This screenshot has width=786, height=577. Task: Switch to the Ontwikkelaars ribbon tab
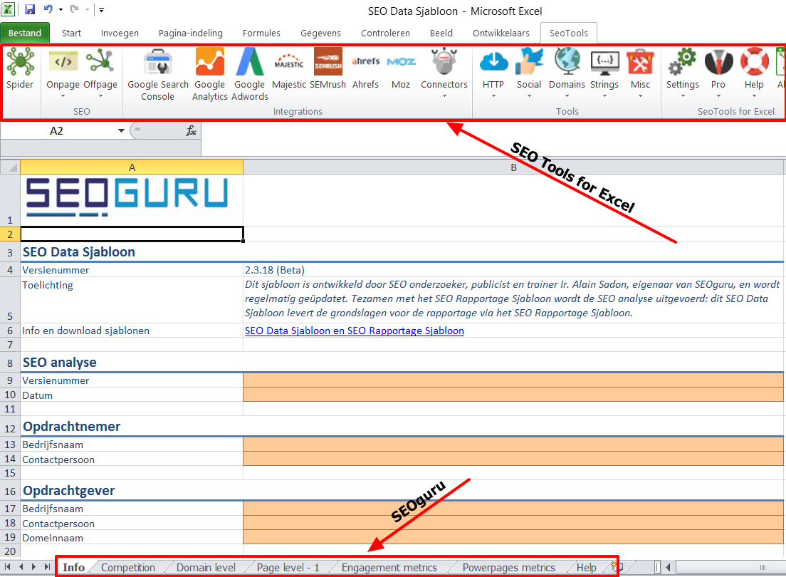pos(501,33)
